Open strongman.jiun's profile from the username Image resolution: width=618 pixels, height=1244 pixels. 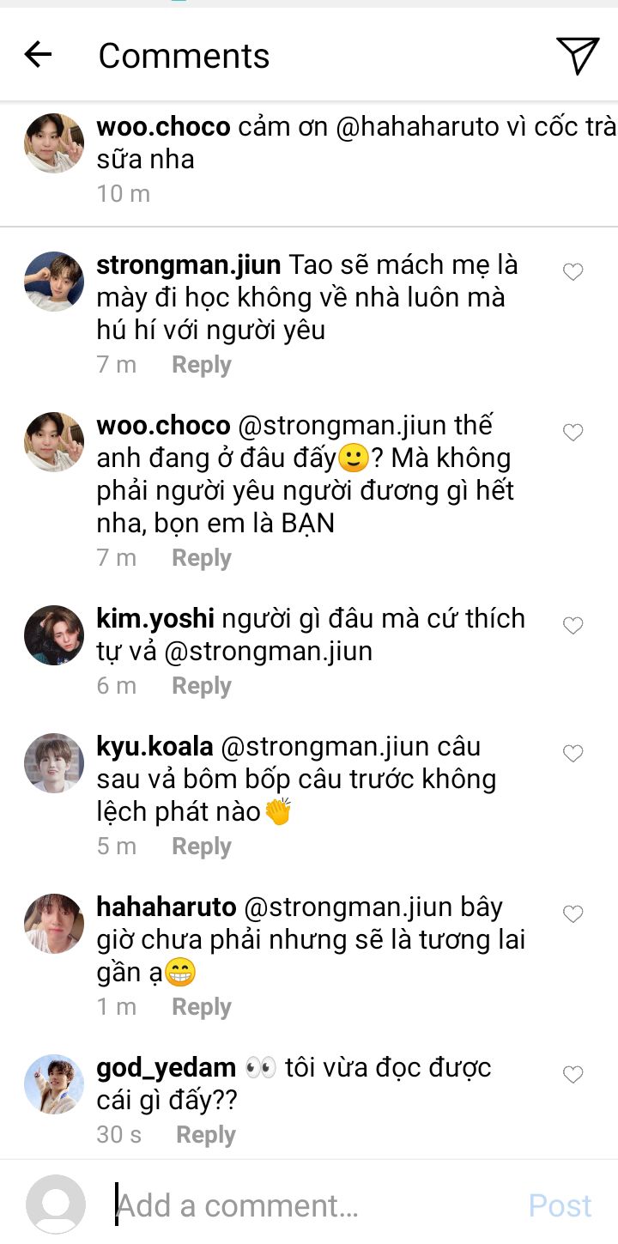[x=188, y=265]
